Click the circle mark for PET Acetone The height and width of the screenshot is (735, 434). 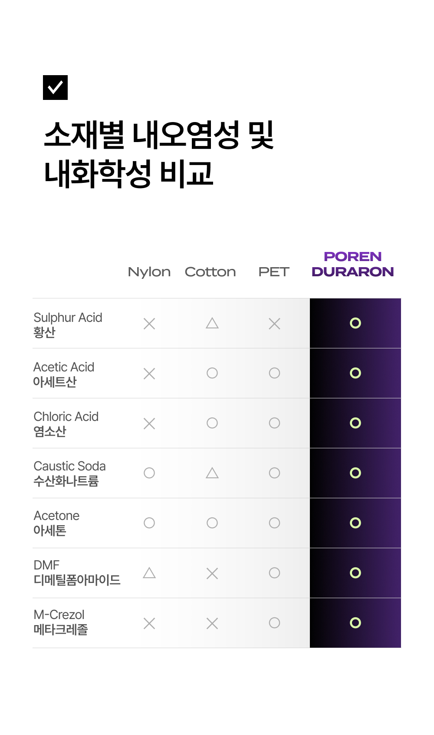coord(274,523)
